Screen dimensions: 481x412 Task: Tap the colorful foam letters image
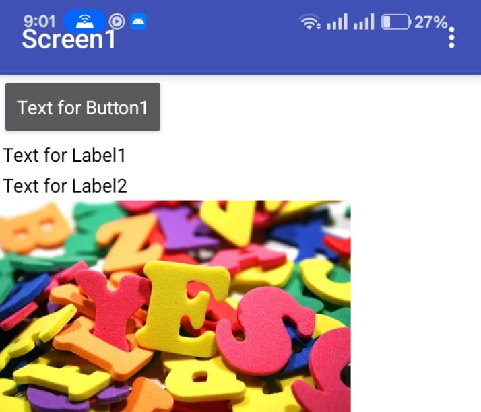(175, 306)
